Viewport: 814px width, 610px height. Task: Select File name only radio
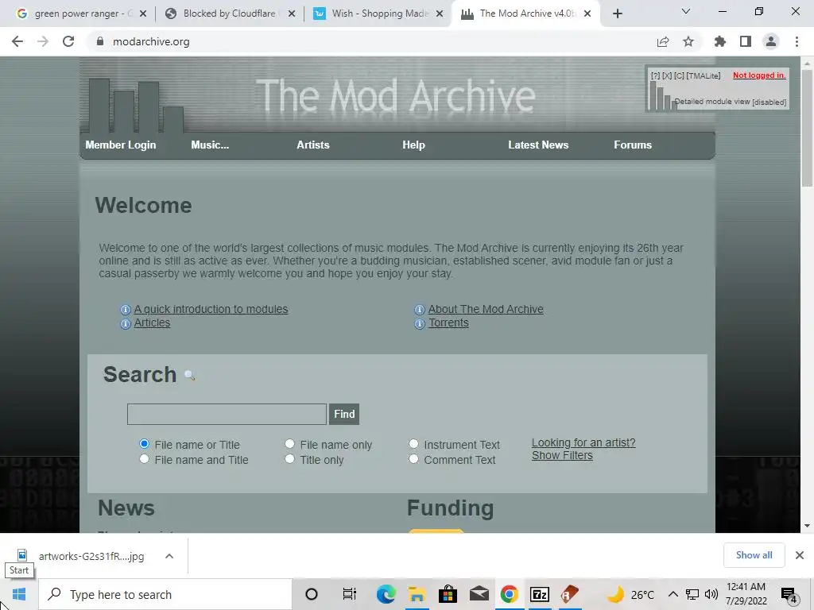tap(289, 444)
